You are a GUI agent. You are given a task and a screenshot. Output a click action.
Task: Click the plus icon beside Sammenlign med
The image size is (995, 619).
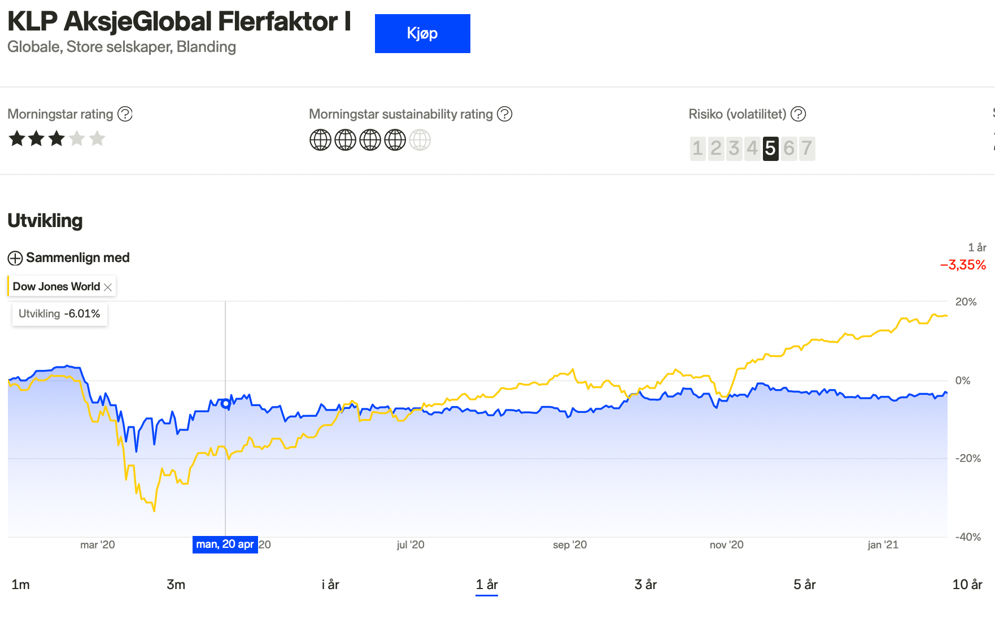click(15, 258)
